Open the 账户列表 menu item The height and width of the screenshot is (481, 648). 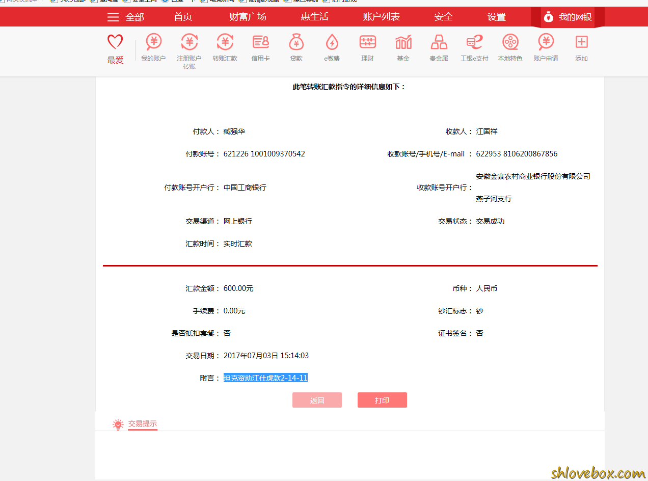click(x=381, y=17)
